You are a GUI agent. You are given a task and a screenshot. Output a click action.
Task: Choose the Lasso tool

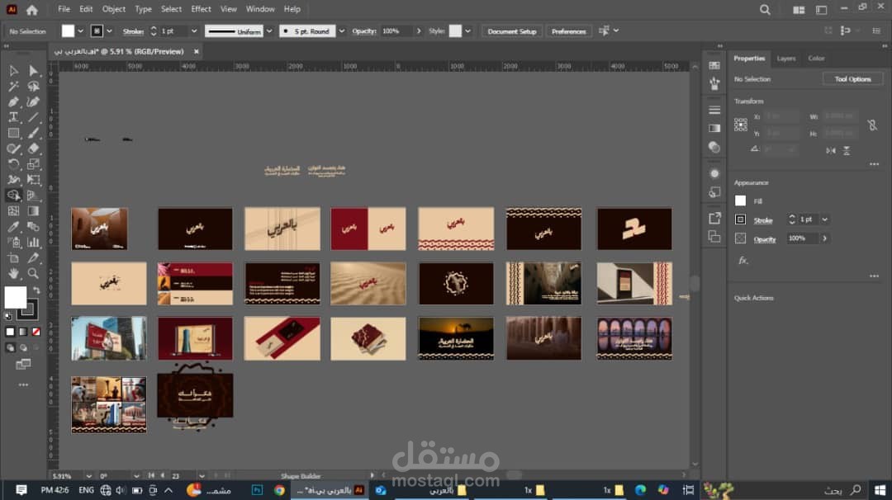[x=34, y=87]
